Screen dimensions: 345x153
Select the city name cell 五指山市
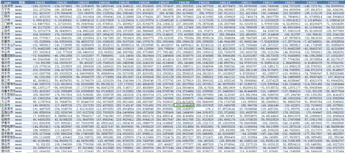[x=8, y=112]
